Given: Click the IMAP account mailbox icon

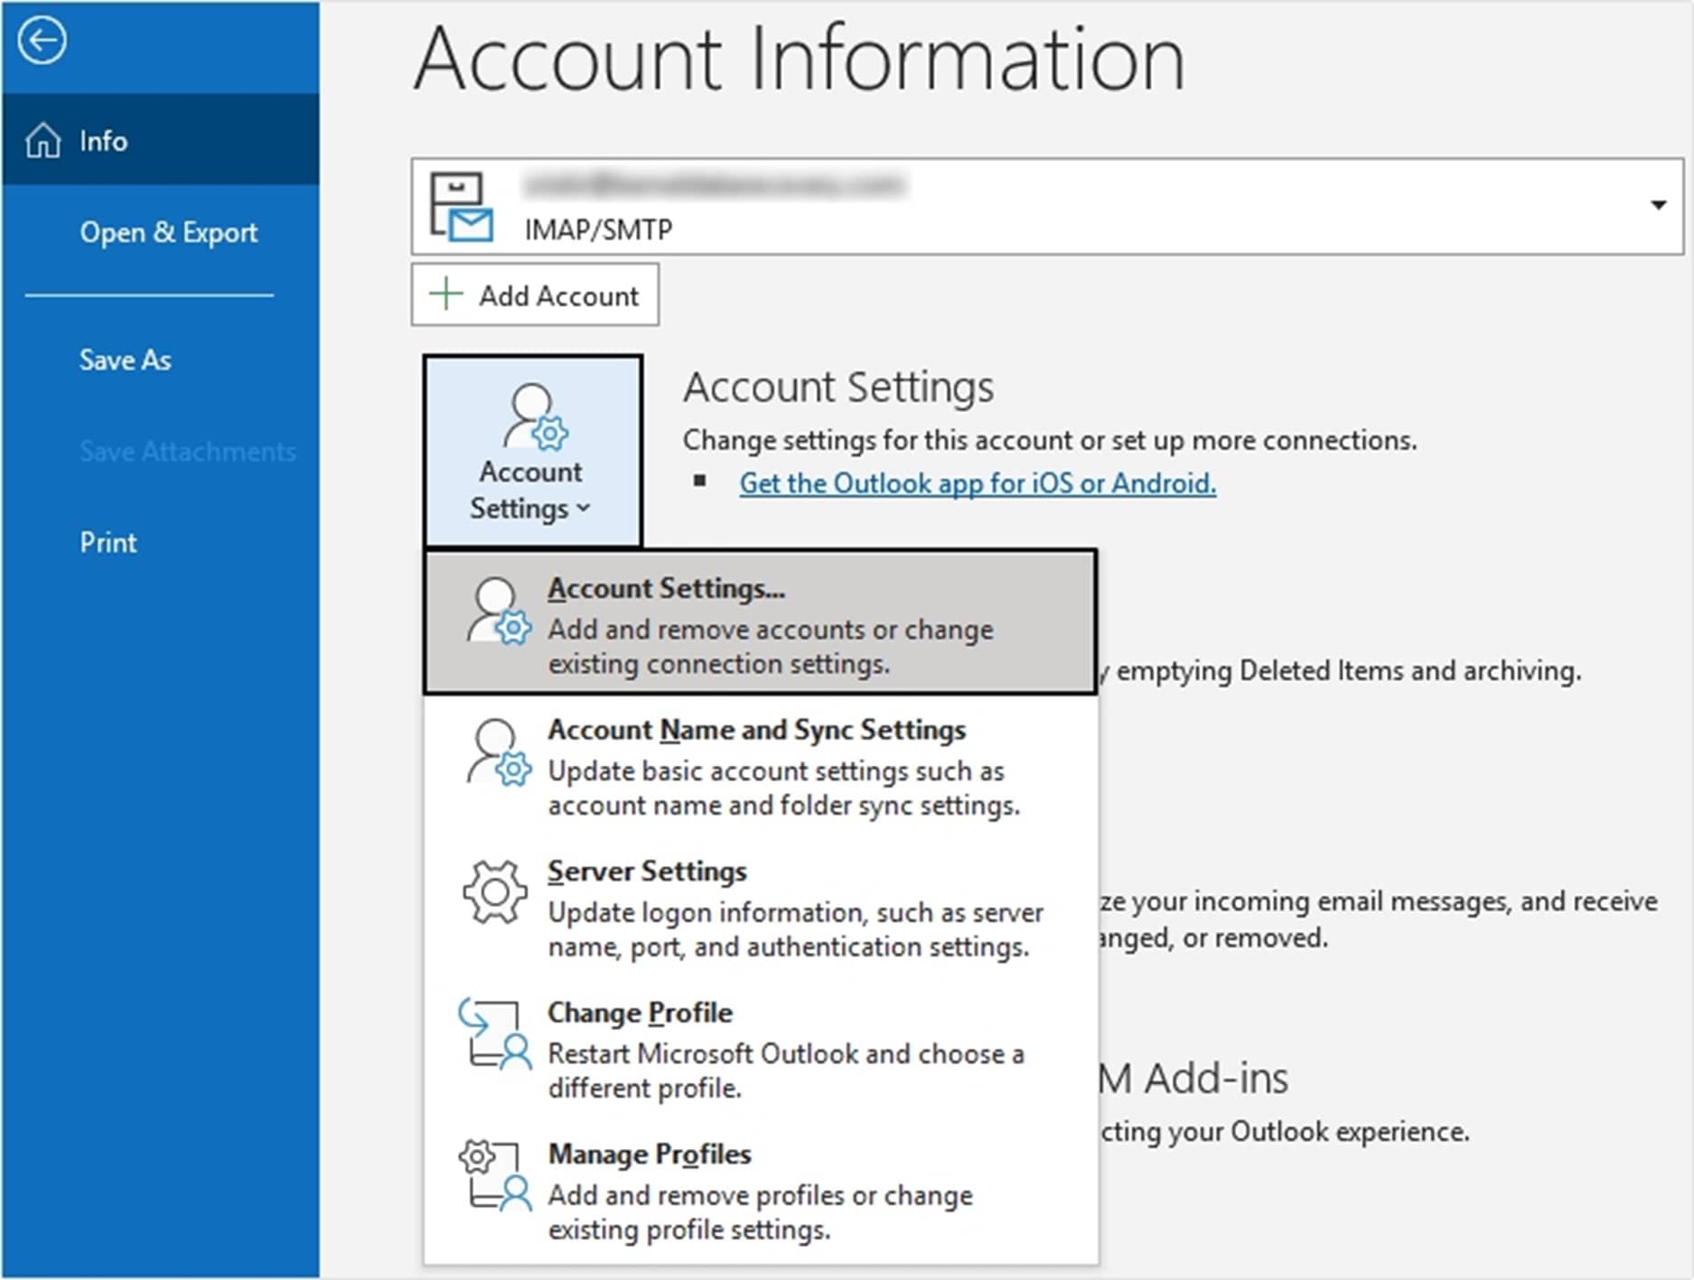Looking at the screenshot, I should click(x=462, y=207).
